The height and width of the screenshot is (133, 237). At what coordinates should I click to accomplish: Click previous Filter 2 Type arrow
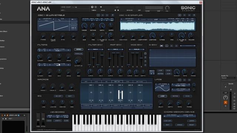pyautogui.click(x=50, y=65)
